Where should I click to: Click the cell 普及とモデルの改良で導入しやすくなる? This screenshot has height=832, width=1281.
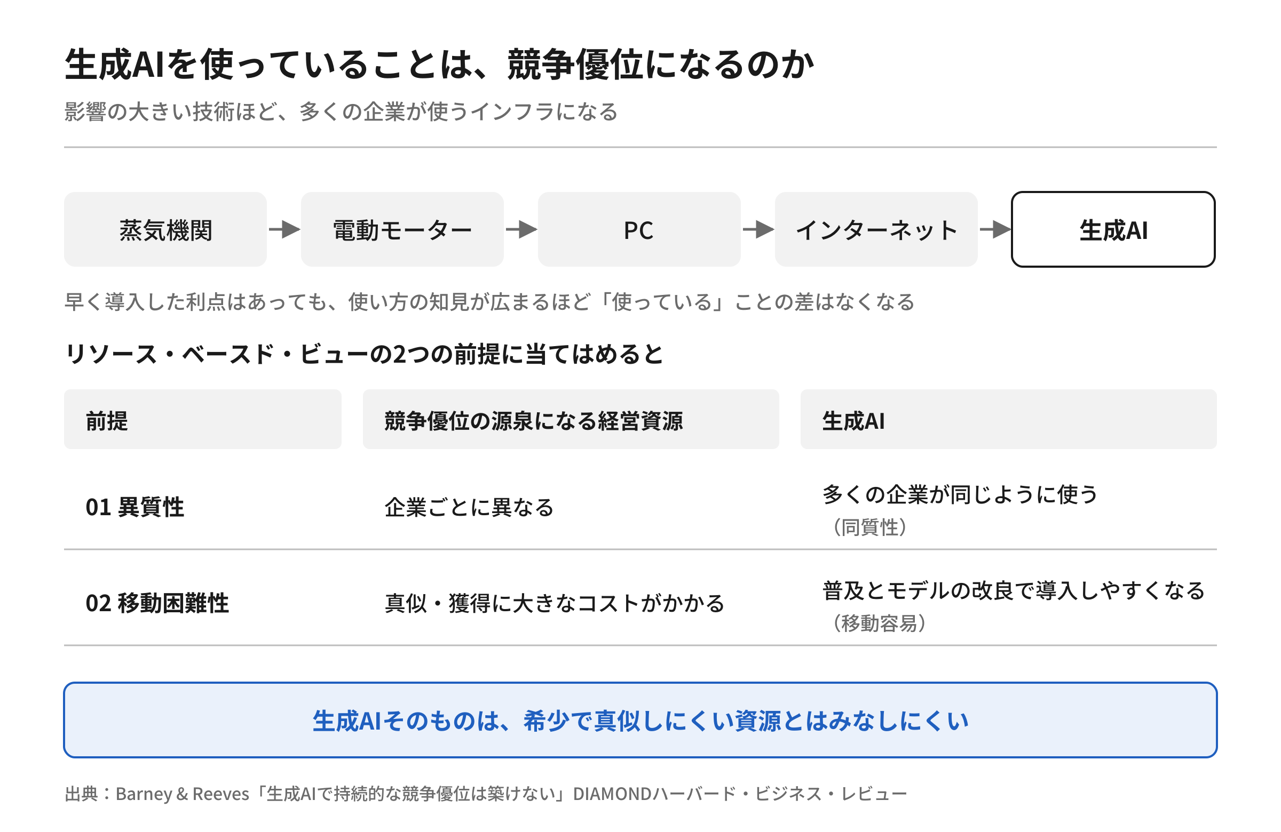tap(1014, 590)
